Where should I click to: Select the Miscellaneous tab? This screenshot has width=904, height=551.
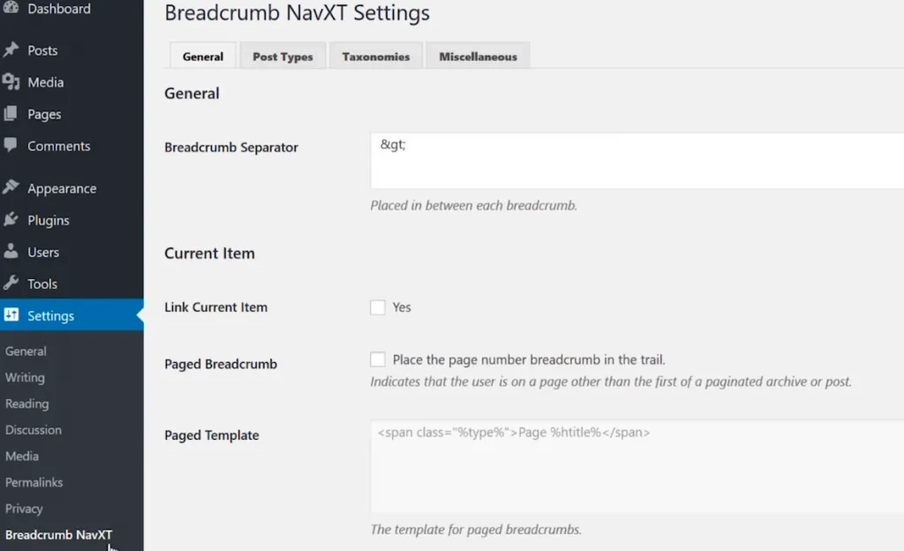(478, 57)
